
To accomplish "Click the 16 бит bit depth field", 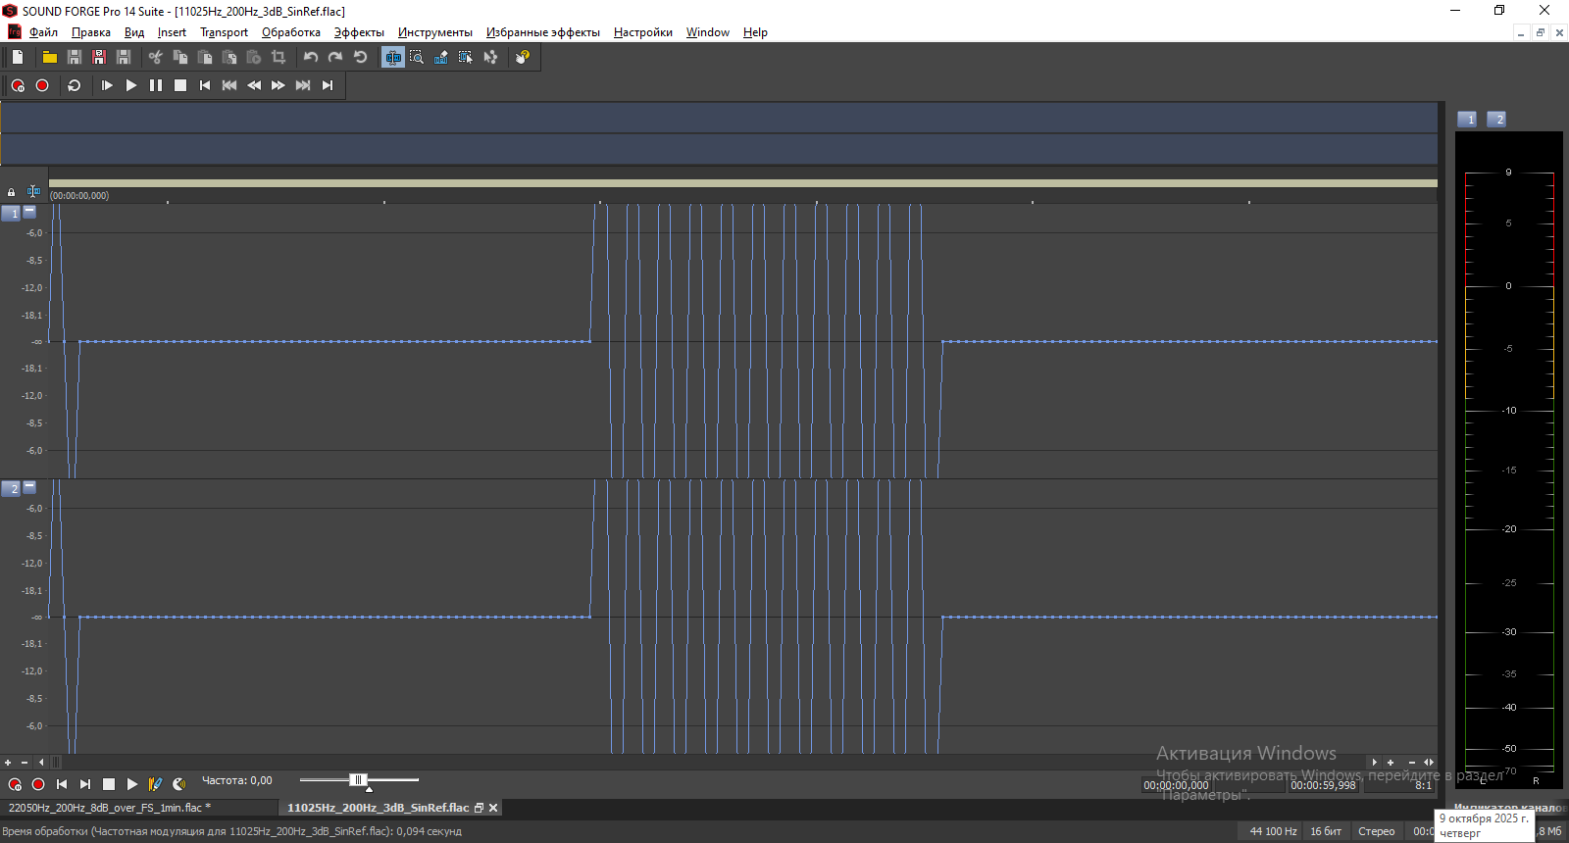I will pos(1326,831).
